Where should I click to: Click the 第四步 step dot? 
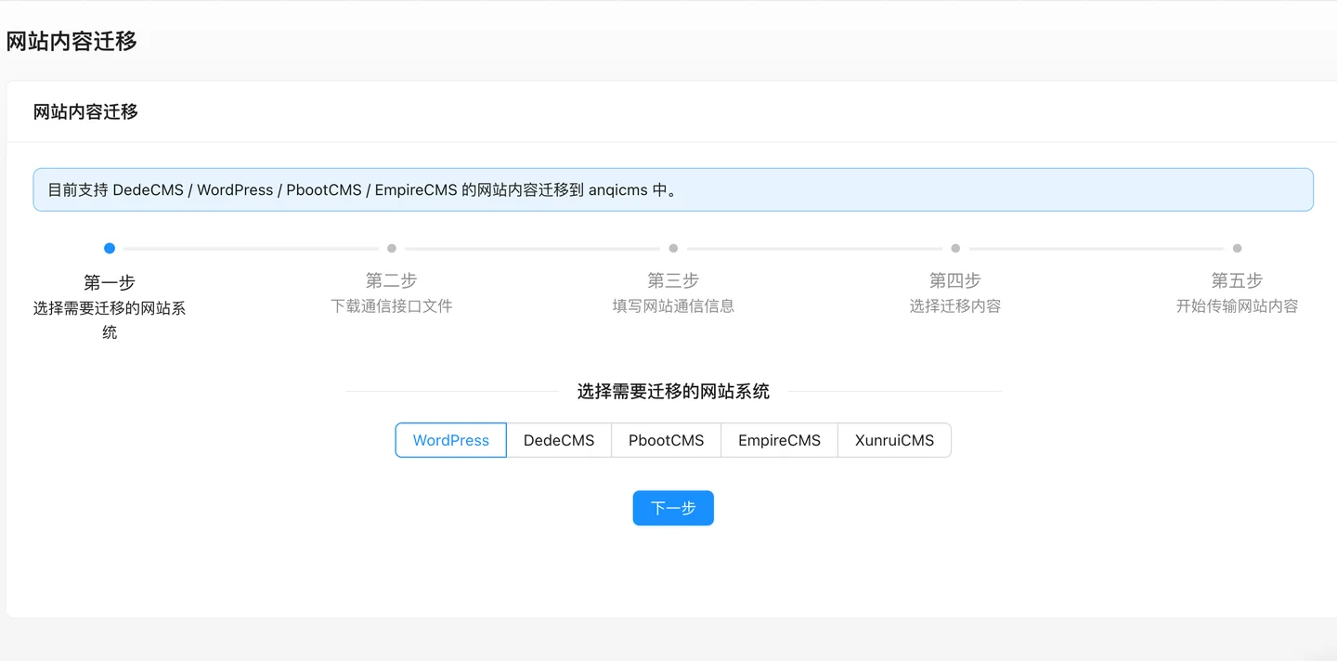point(955,248)
